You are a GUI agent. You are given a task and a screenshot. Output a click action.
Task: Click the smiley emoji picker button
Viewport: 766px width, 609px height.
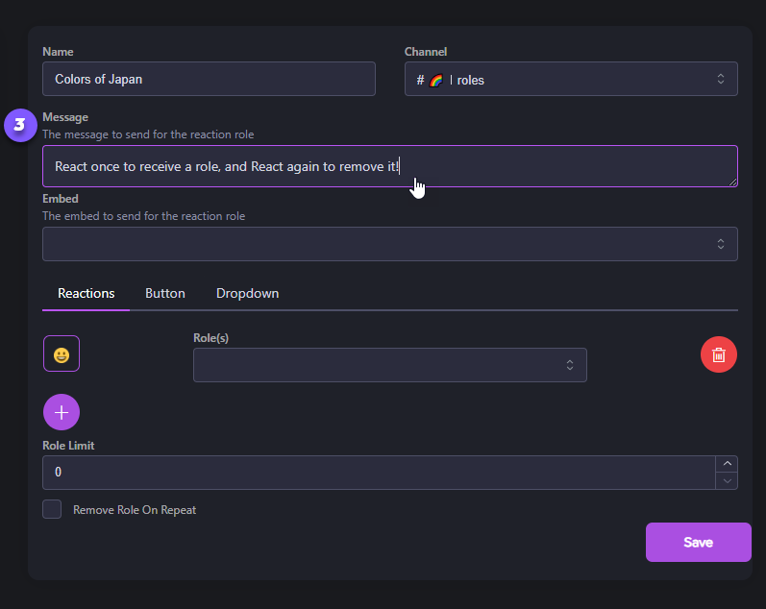coord(62,354)
